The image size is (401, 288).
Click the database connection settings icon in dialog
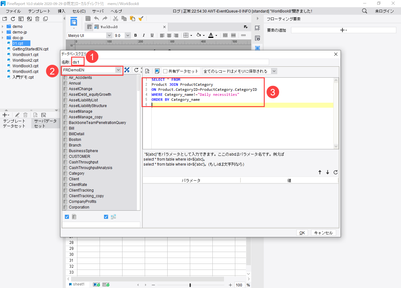point(127,70)
